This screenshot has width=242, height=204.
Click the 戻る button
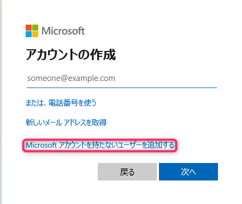click(127, 172)
